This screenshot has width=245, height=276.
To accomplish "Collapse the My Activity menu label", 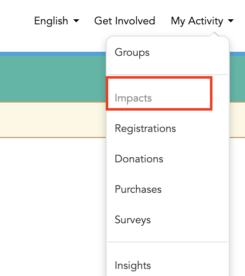I will tap(197, 21).
